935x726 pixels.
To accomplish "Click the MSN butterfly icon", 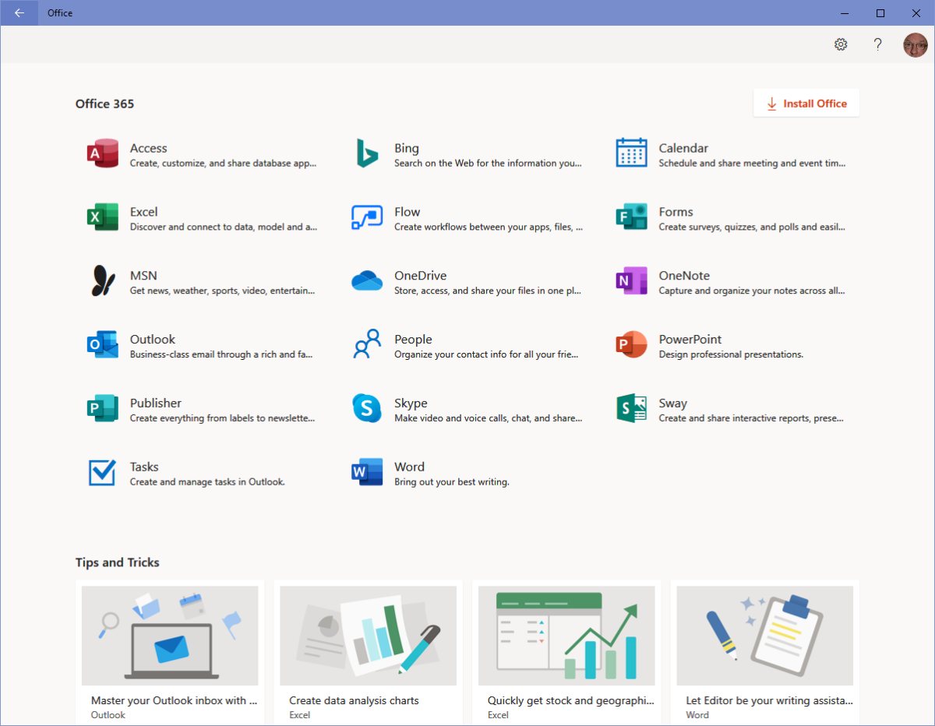I will click(x=102, y=281).
